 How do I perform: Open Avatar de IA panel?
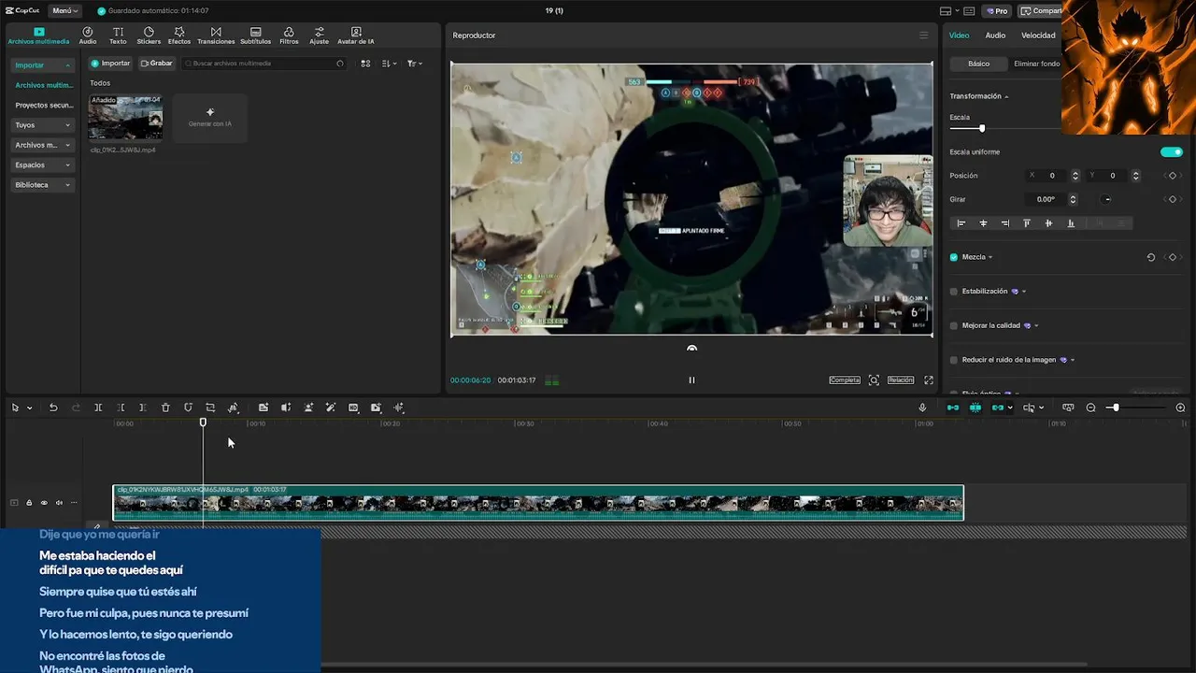point(356,36)
